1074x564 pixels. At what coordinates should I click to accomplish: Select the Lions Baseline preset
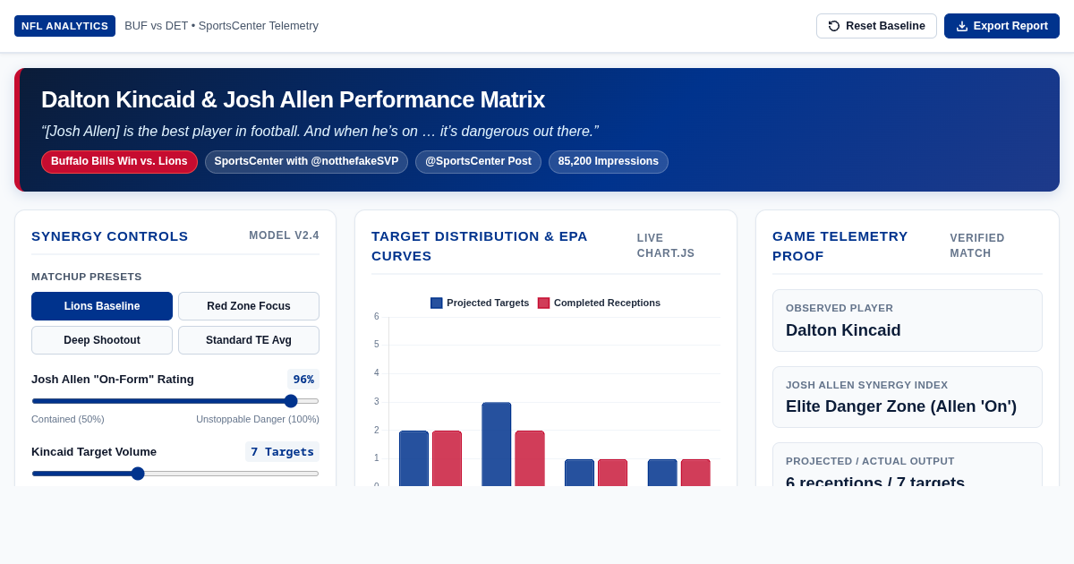coord(102,306)
